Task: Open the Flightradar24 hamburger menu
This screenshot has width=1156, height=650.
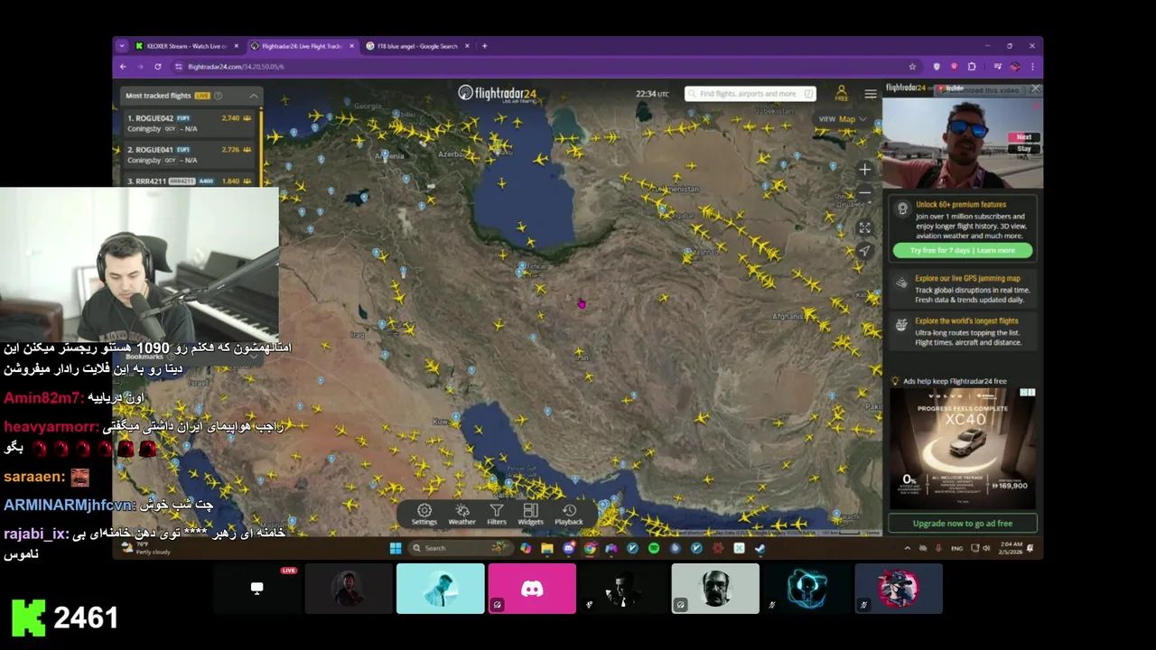Action: 871,94
